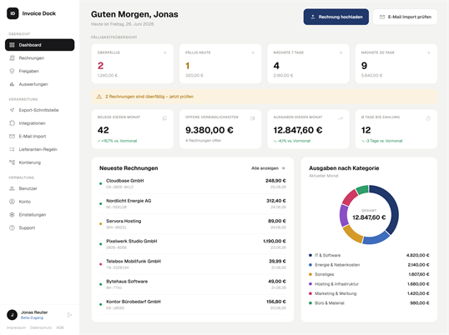Click the document icon on Belege diesen Monat card
This screenshot has height=335, width=449.
tap(164, 118)
